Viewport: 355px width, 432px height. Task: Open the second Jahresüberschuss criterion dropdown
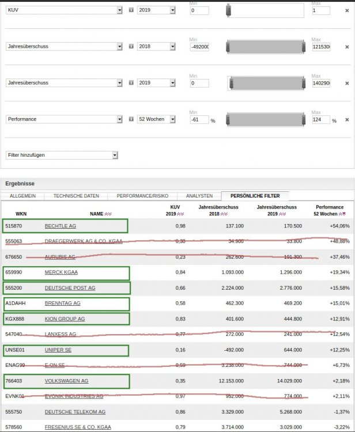[64, 82]
